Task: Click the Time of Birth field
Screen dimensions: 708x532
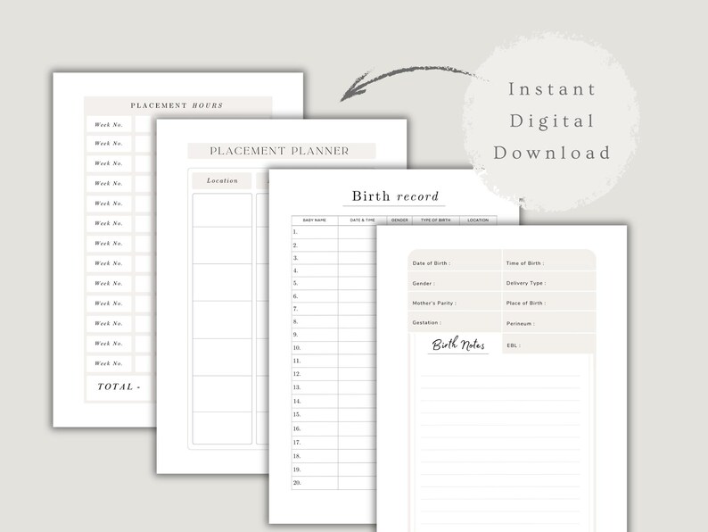Action: tap(549, 261)
